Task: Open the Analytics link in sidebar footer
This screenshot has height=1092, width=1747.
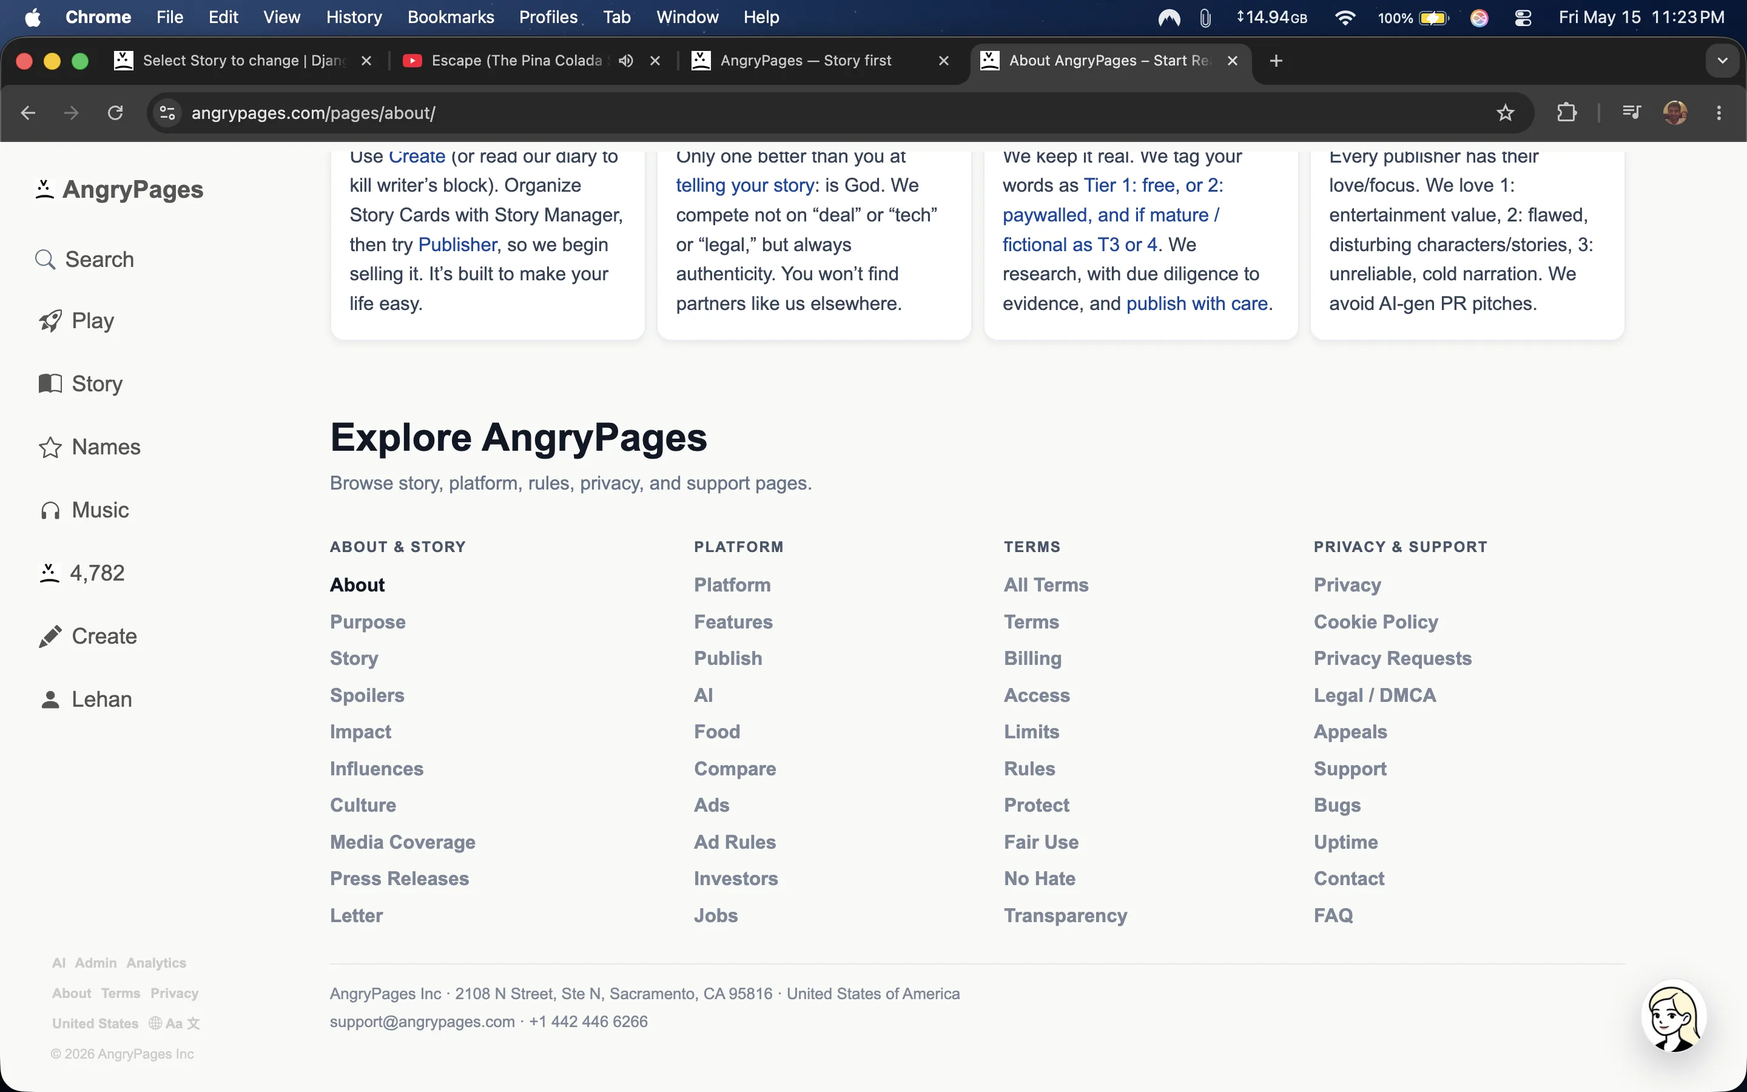Action: pos(156,963)
